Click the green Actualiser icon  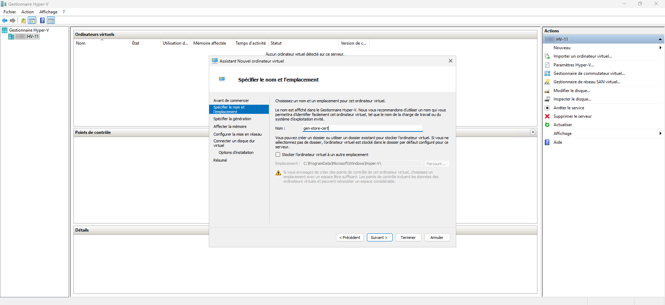(547, 125)
